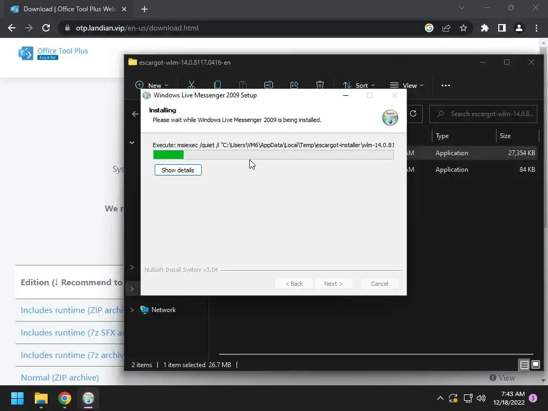Click Chrome reload page icon
548x411 pixels.
46,28
